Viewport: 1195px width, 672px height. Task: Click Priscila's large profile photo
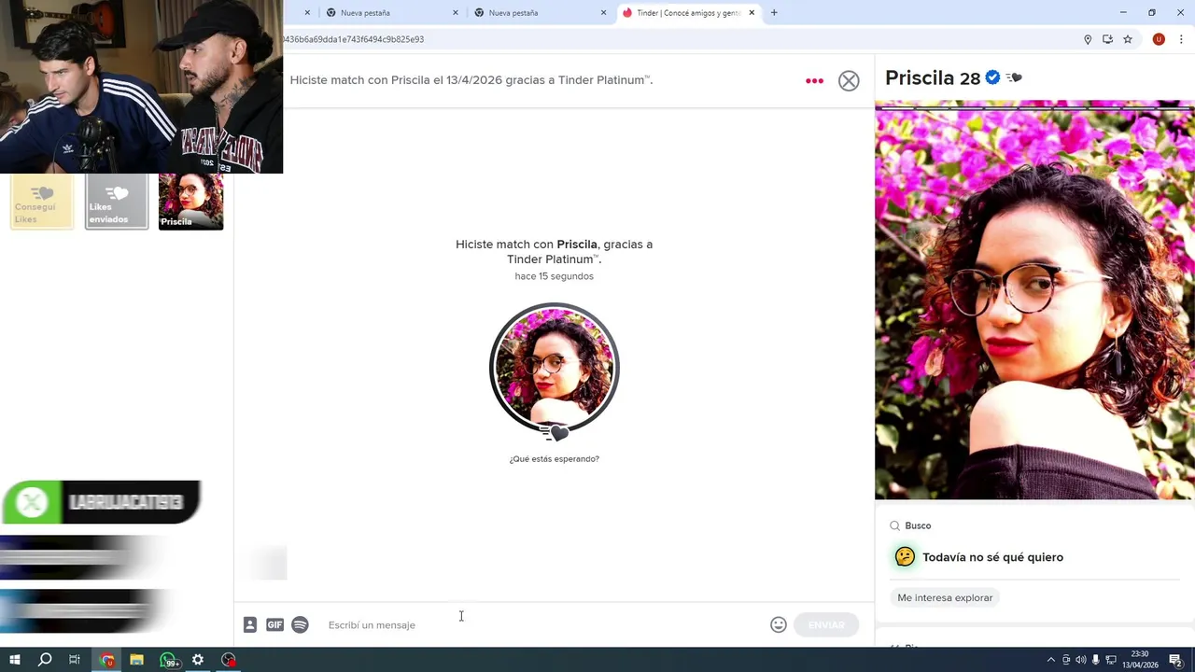pyautogui.click(x=1034, y=300)
